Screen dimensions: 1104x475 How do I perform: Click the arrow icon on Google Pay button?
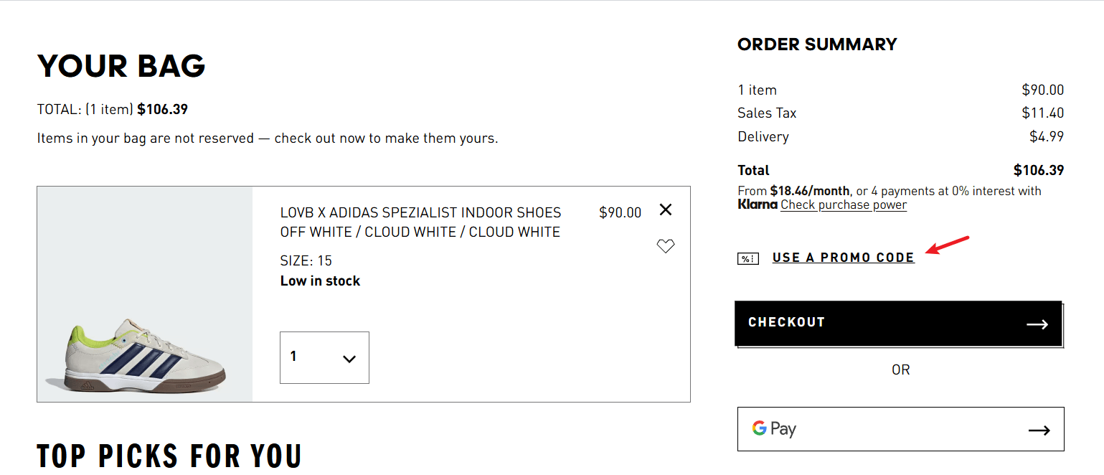(1039, 431)
